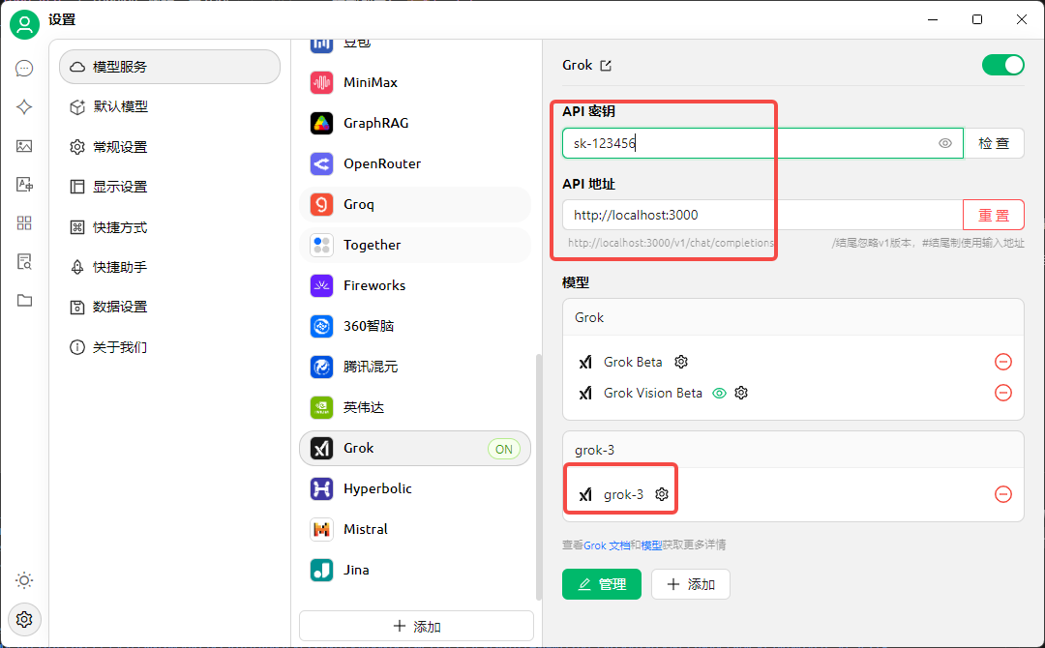This screenshot has height=648, width=1045.
Task: Click the grok-3 model group header
Action: (793, 450)
